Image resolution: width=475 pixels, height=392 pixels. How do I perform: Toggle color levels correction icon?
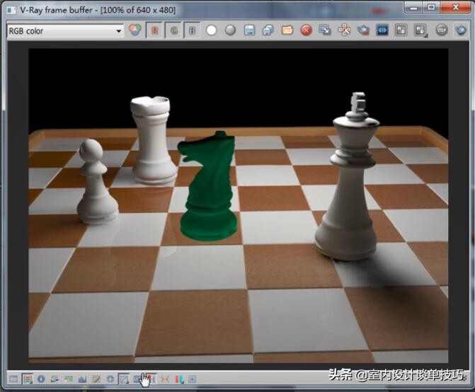click(55, 379)
